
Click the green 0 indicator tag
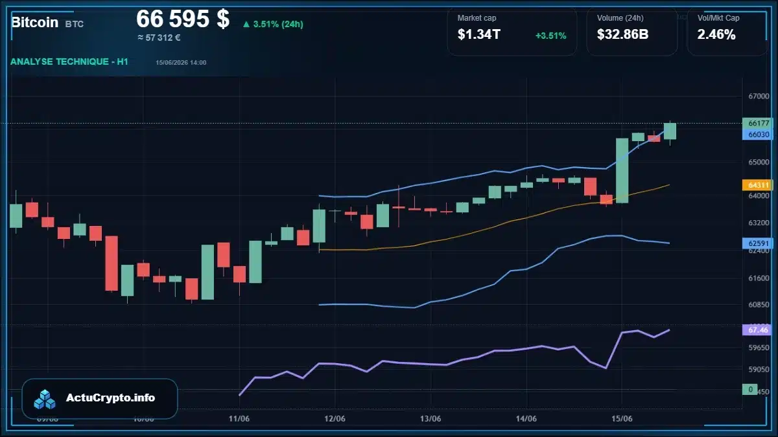coord(750,390)
